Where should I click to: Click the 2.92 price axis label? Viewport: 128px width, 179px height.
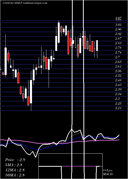click(118, 34)
